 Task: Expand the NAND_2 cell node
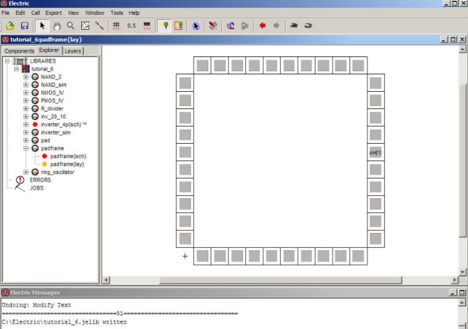[26, 77]
